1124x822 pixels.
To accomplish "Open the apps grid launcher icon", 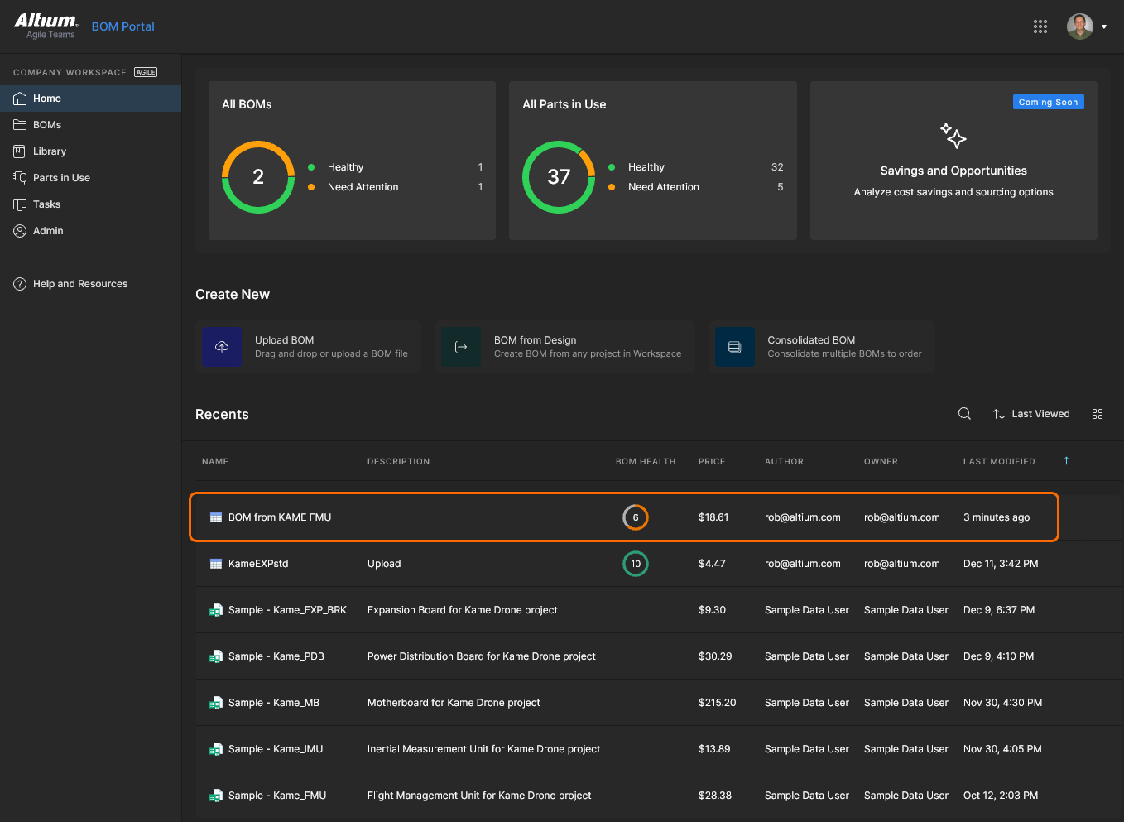I will click(1040, 26).
